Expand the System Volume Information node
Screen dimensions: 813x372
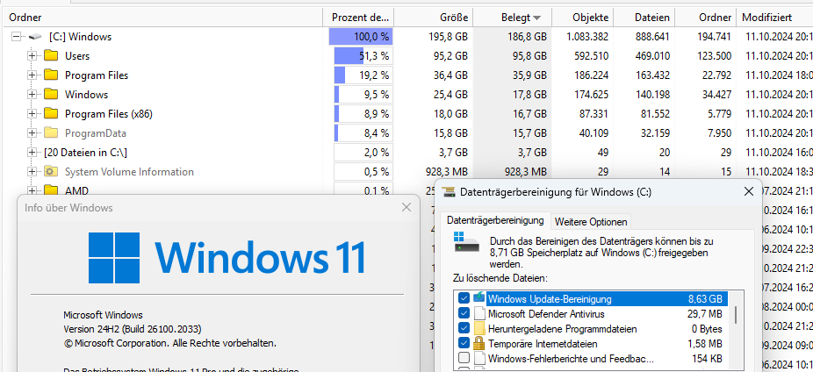click(x=32, y=171)
